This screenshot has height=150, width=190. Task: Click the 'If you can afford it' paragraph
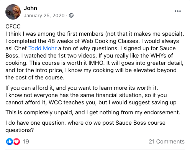click(x=82, y=88)
